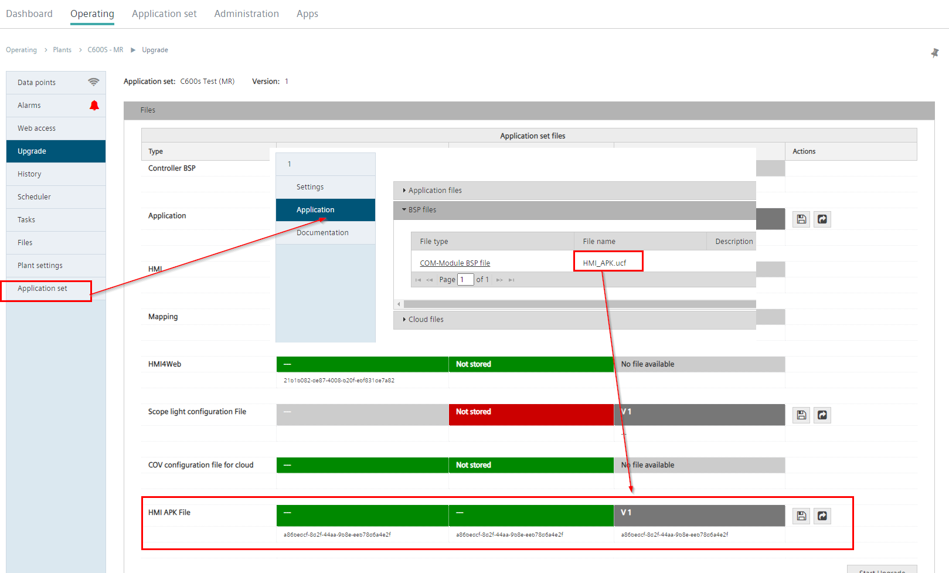
Task: Click the Page number input field
Action: (x=465, y=280)
